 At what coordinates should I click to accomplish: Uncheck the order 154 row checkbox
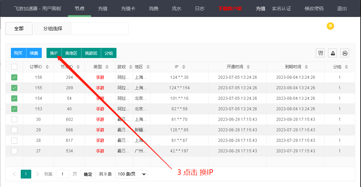14,98
